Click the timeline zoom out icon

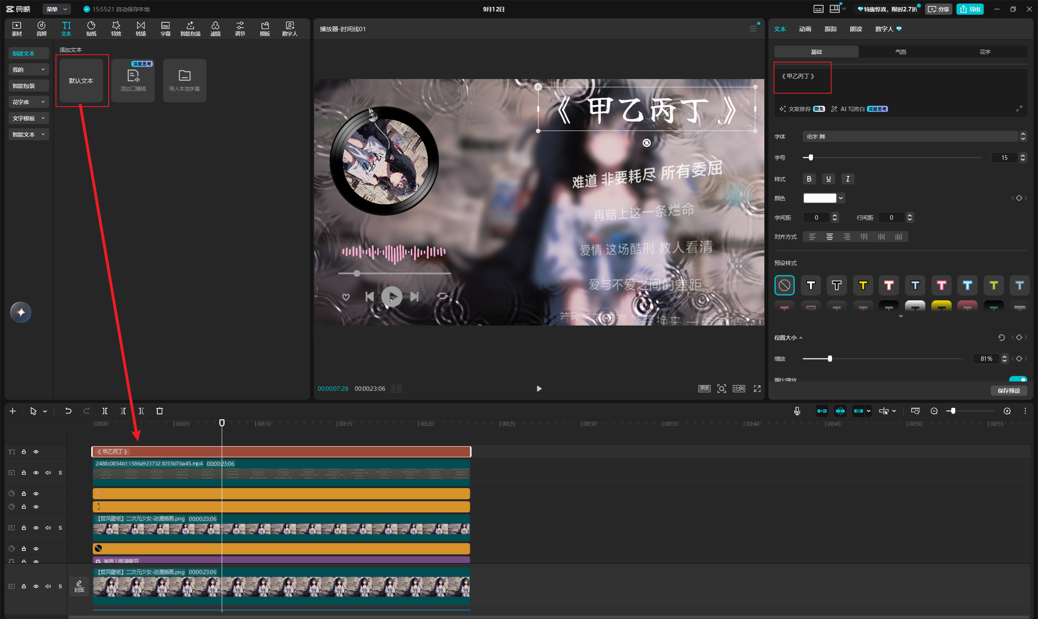pyautogui.click(x=934, y=411)
